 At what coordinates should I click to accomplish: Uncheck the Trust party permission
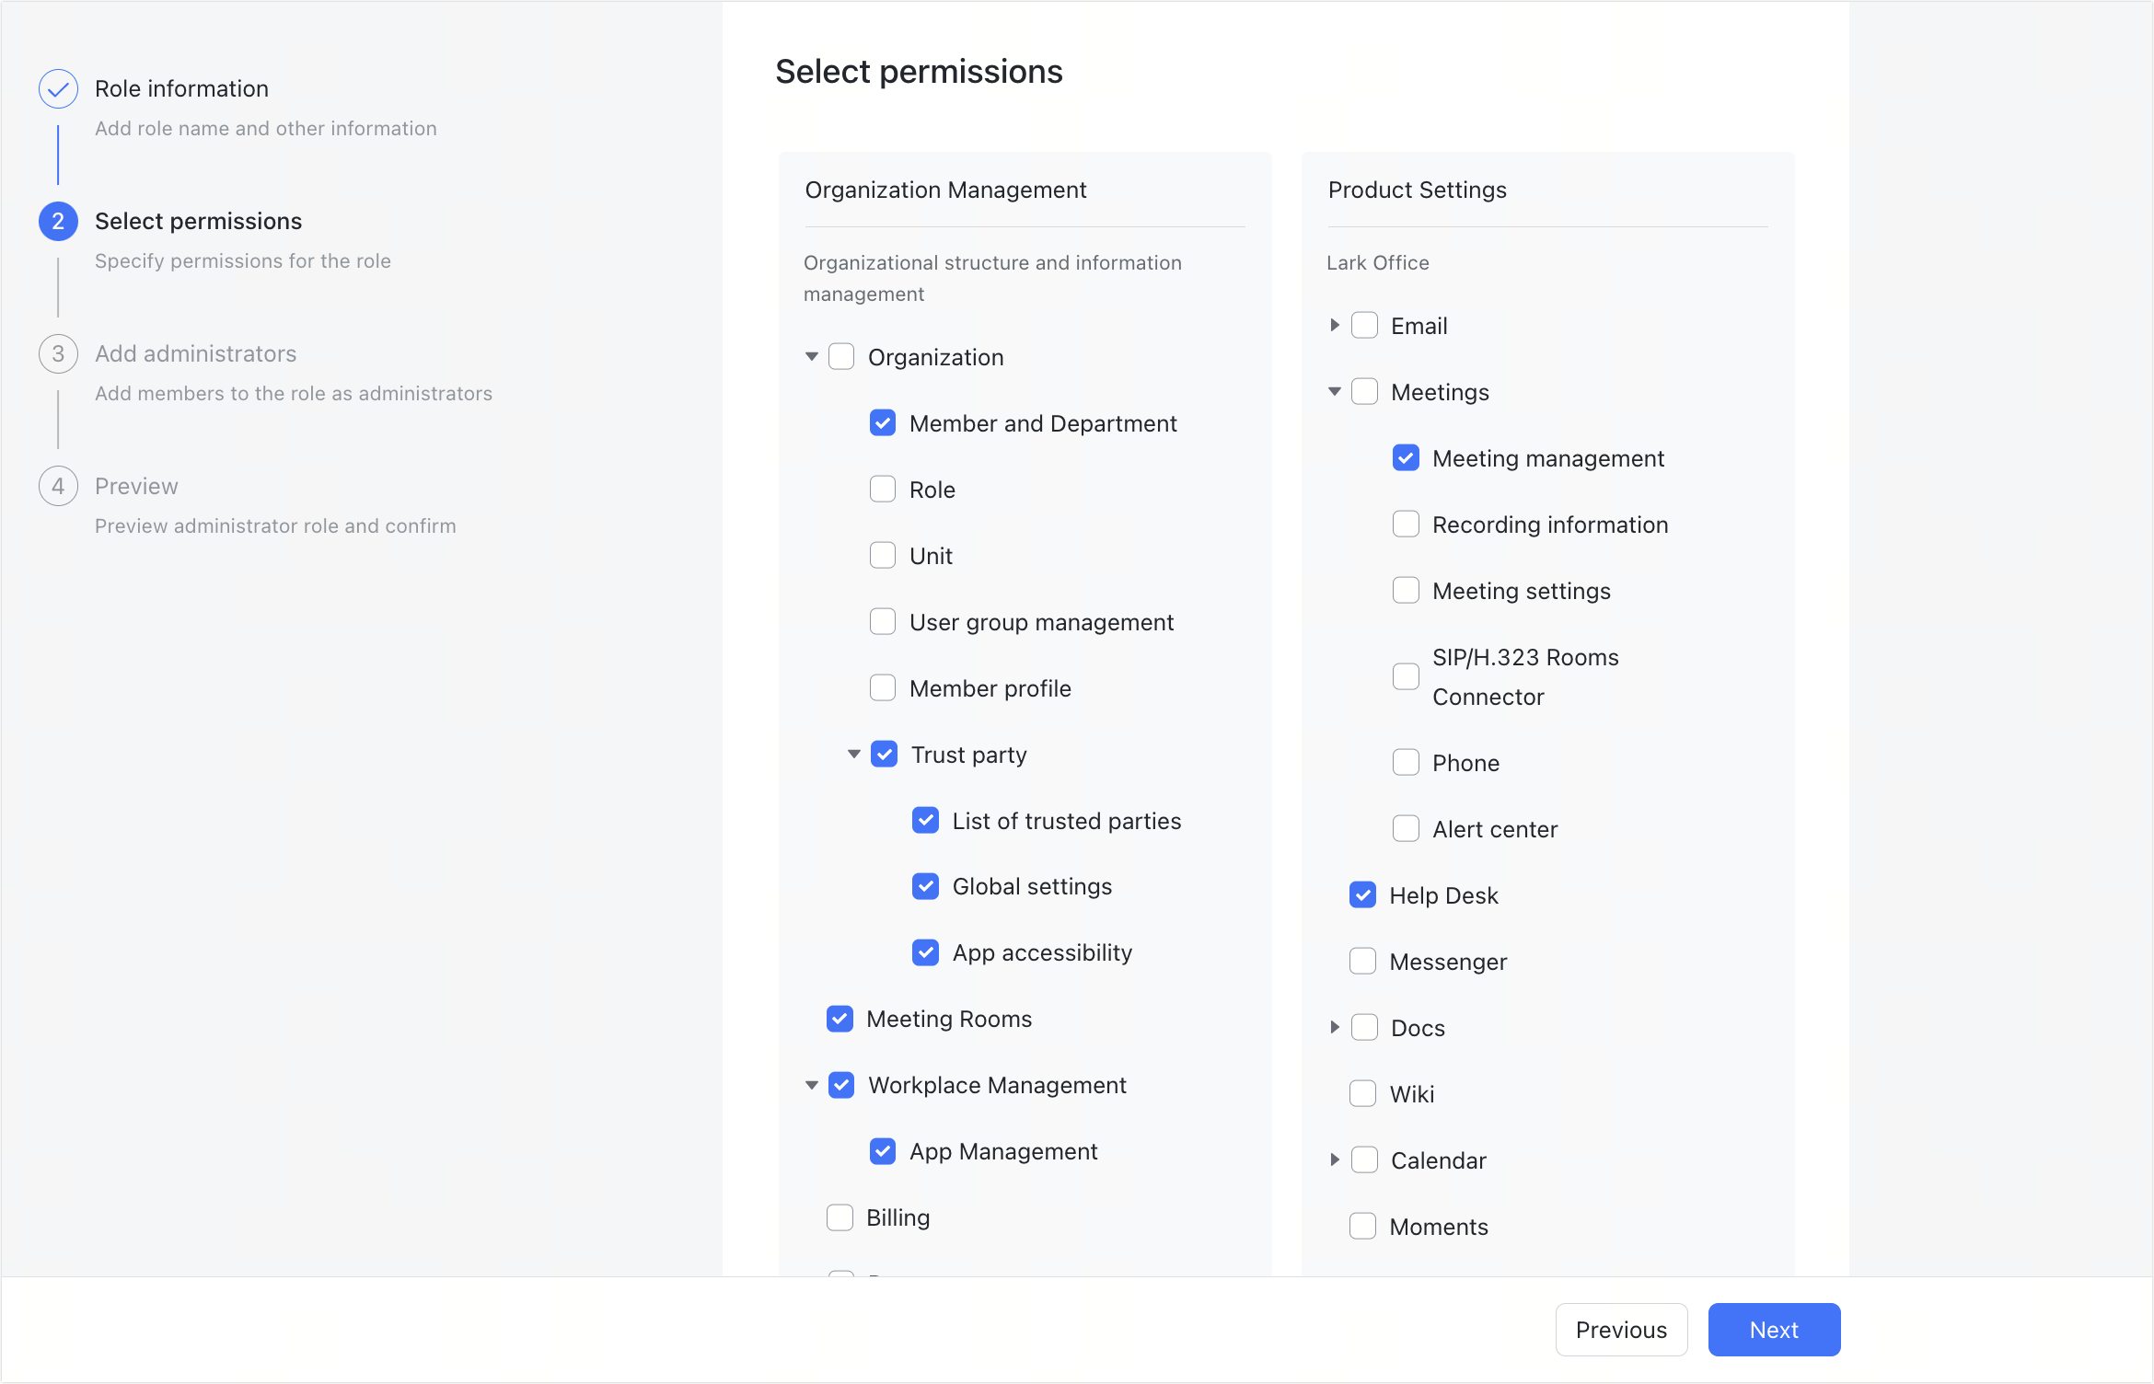pos(884,754)
